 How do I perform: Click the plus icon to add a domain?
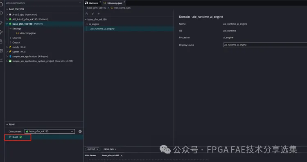pyautogui.click(x=99, y=14)
